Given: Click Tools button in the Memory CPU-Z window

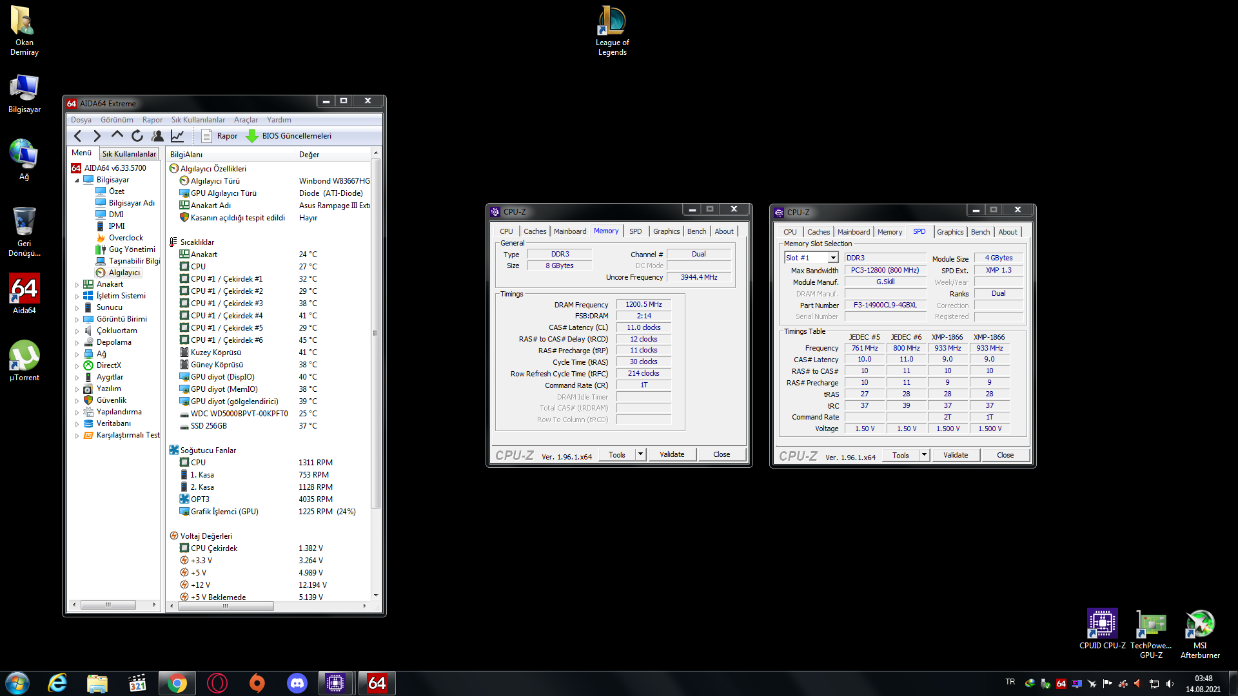Looking at the screenshot, I should [617, 454].
